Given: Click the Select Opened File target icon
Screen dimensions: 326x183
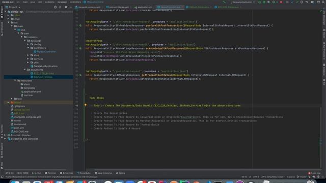Looking at the screenshot, I should pos(55,7).
